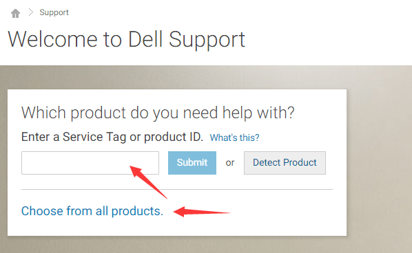Click the blue Submit button
This screenshot has width=412, height=253.
pos(192,163)
